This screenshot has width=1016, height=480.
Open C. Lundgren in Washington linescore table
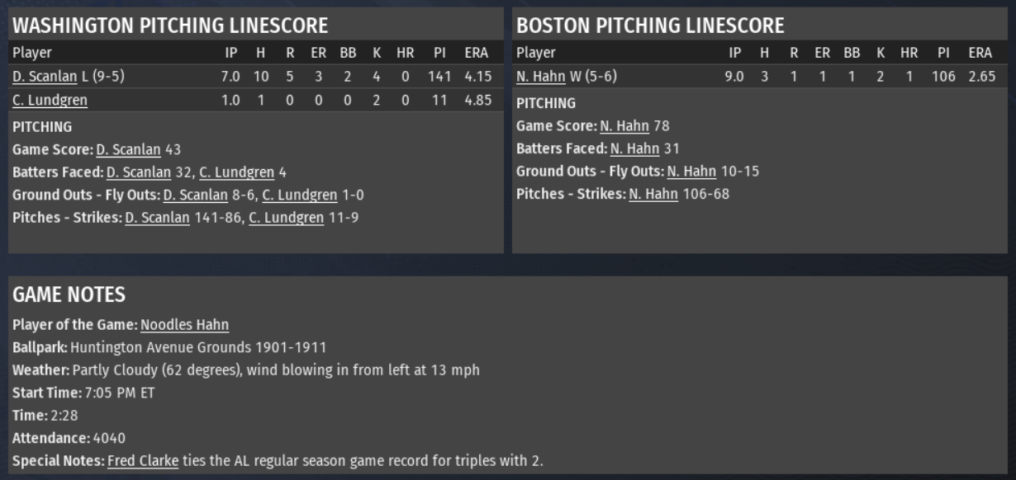coord(50,101)
